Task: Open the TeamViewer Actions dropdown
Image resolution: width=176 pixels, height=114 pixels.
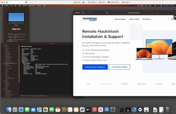Action: tap(92, 2)
